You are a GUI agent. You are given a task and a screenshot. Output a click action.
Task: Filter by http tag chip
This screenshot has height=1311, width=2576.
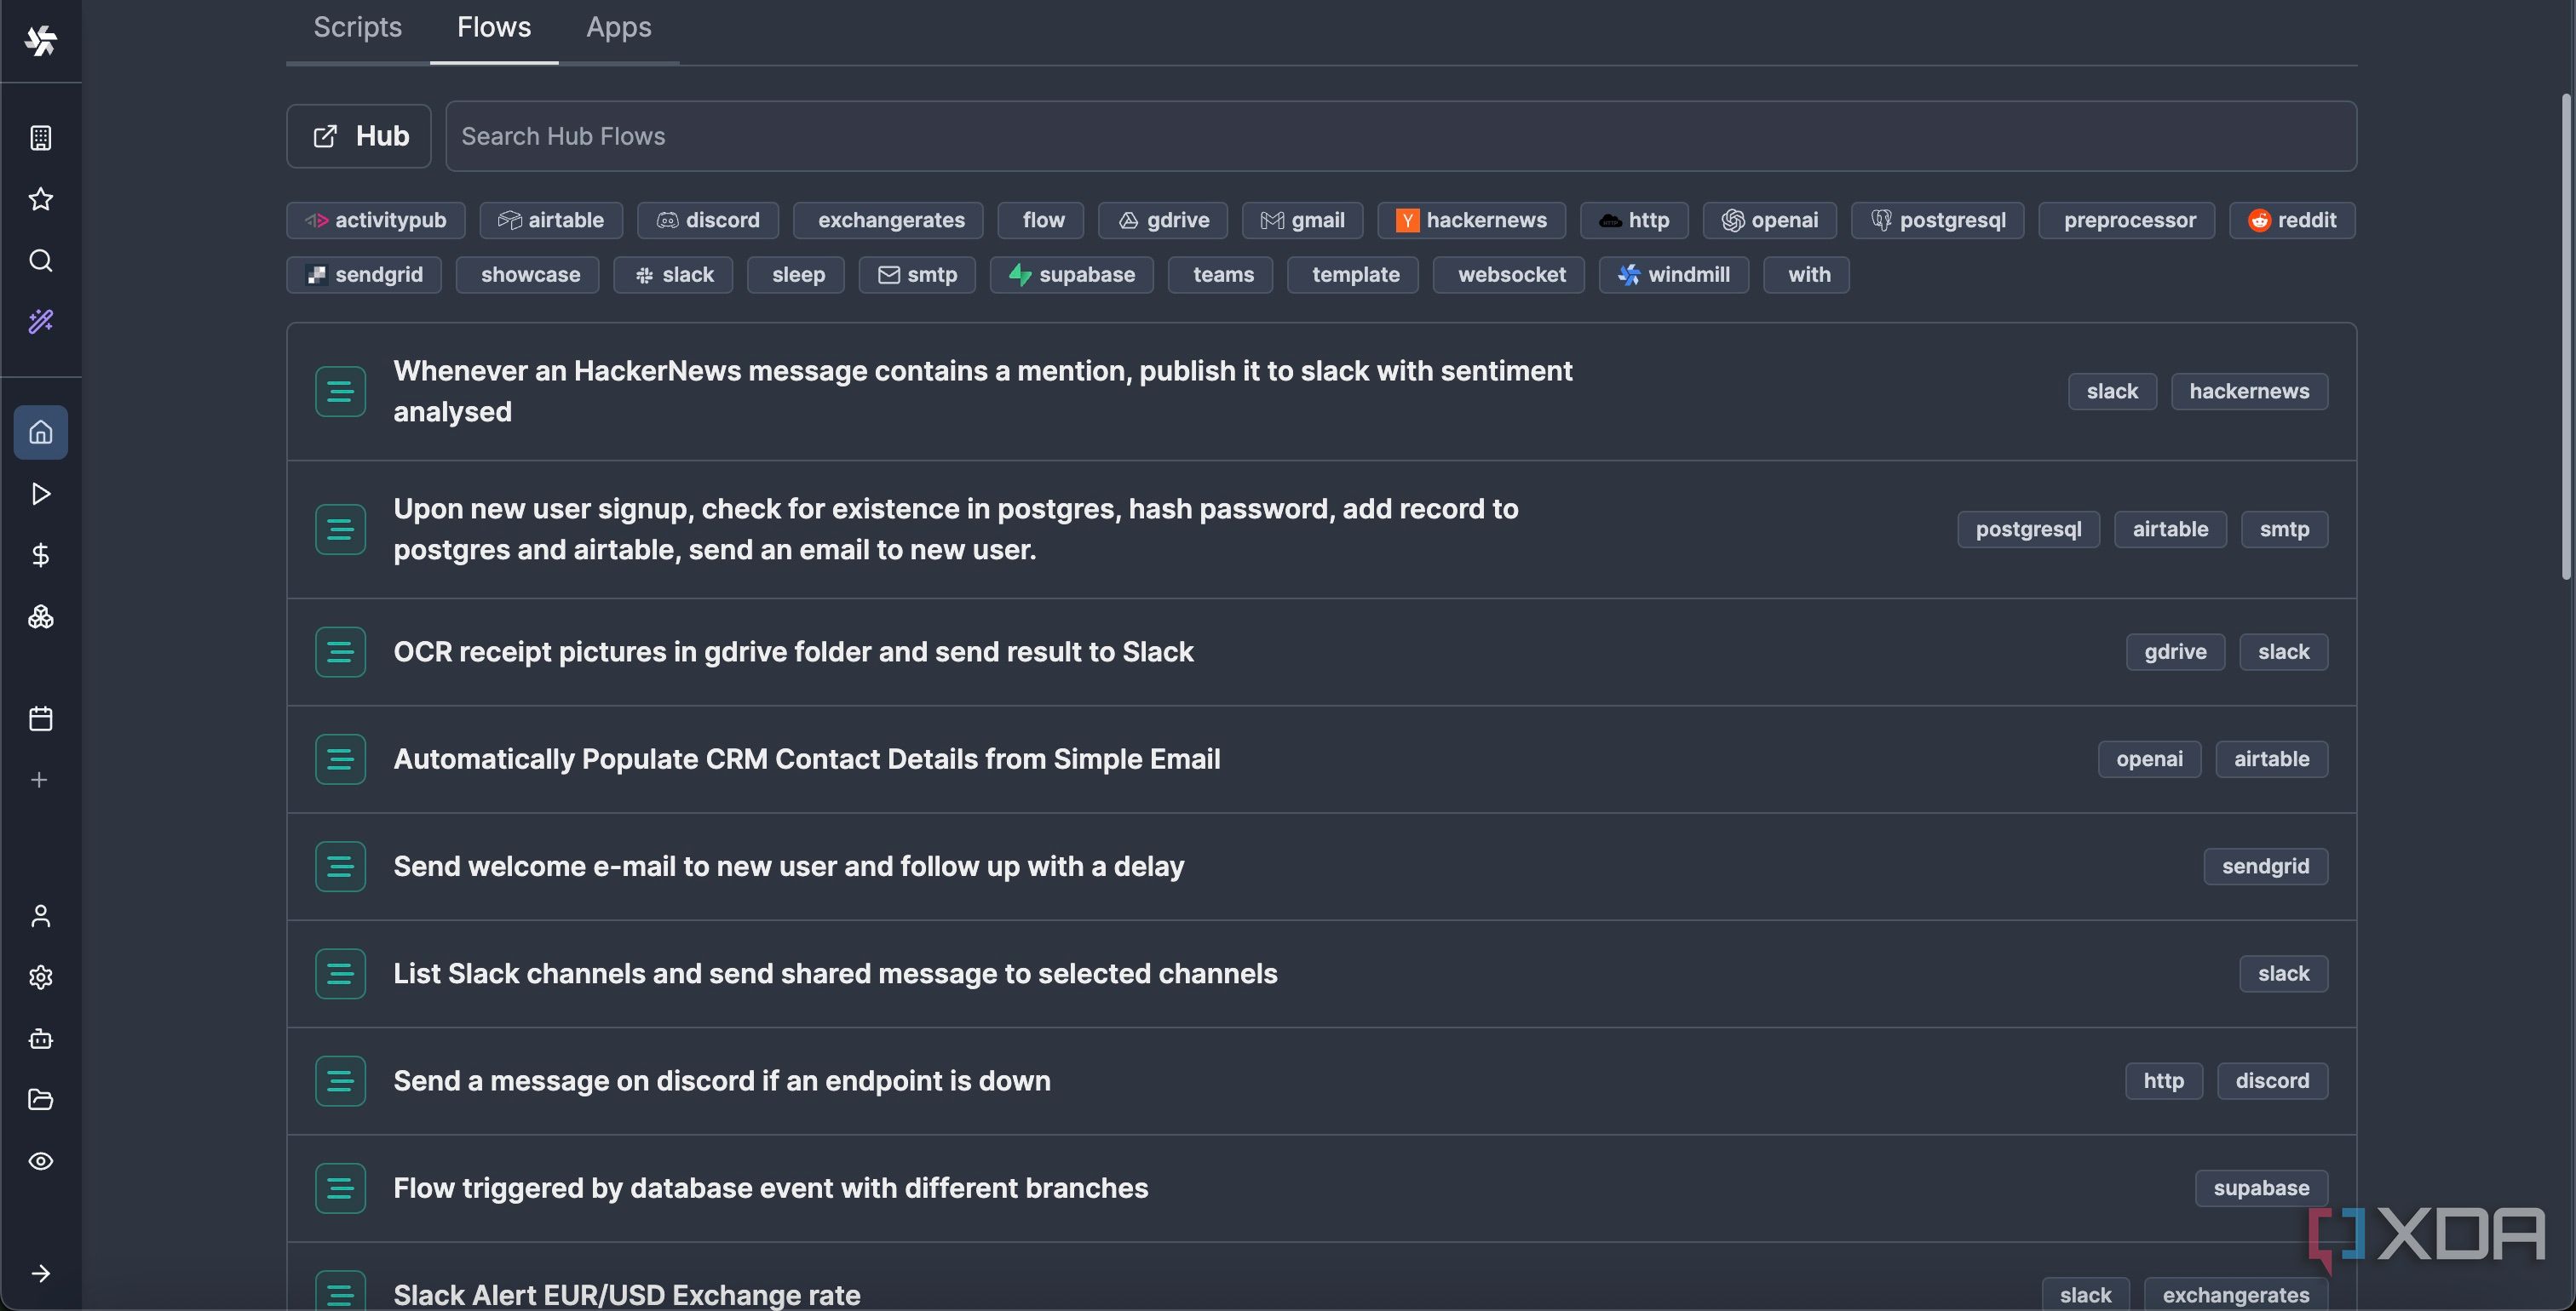pos(1635,220)
